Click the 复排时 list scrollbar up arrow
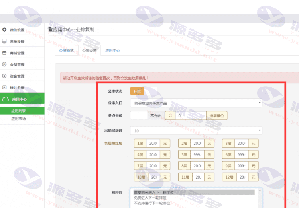 (x=260, y=191)
